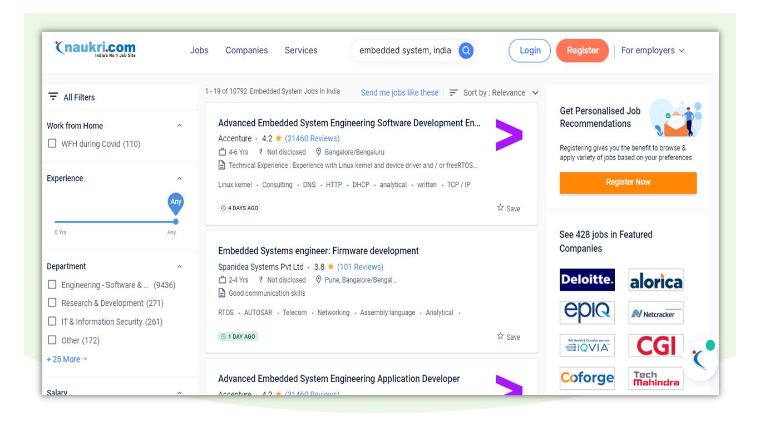Screen dimensions: 760x427
Task: Open the floating chat assistant bubble
Action: (x=700, y=360)
